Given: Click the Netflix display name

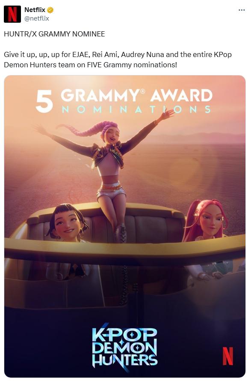Looking at the screenshot, I should tap(35, 10).
